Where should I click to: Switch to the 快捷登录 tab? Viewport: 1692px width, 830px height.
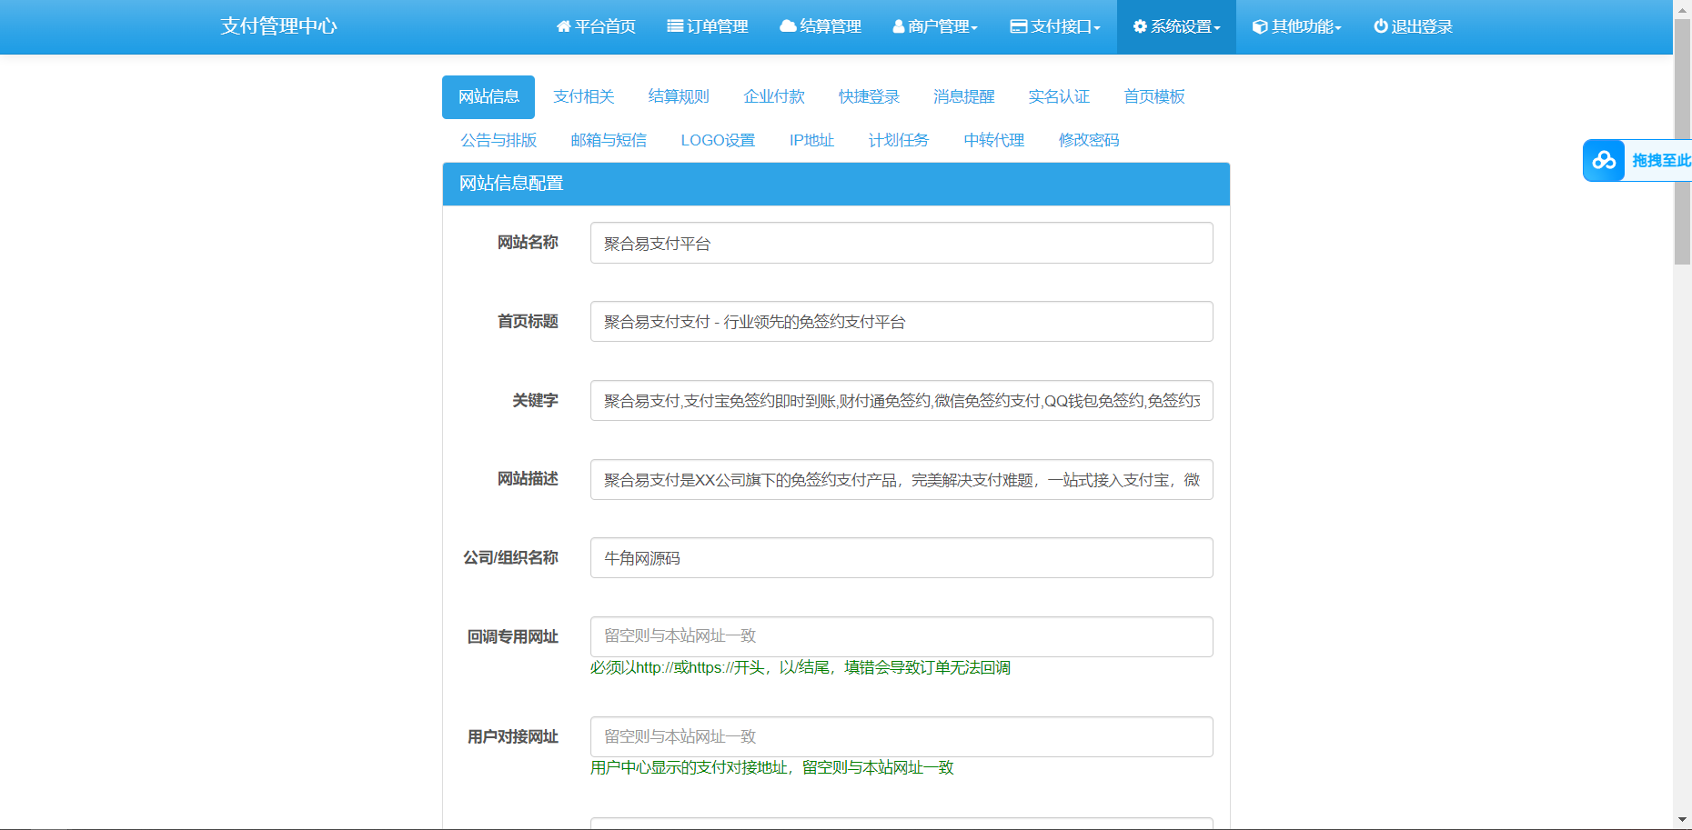click(869, 96)
